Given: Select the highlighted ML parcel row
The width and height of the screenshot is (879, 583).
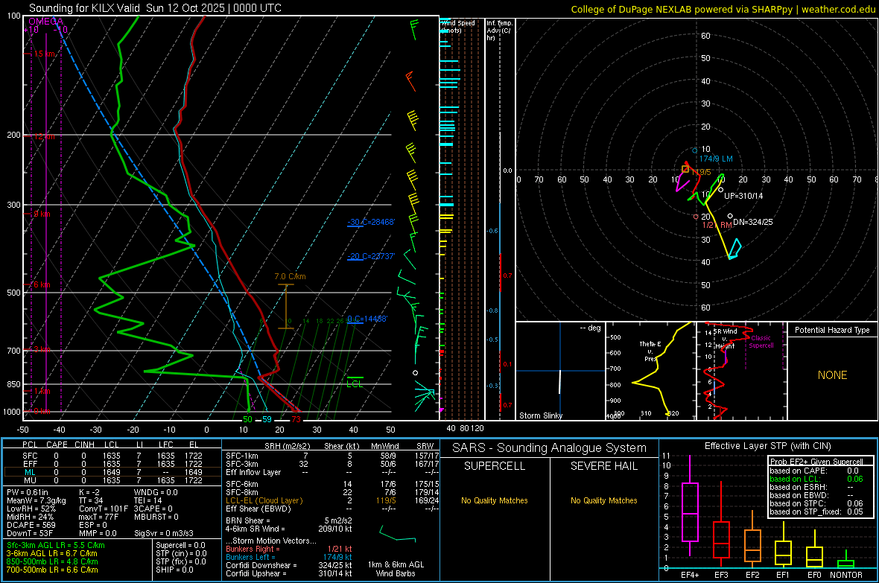Looking at the screenshot, I should point(112,472).
